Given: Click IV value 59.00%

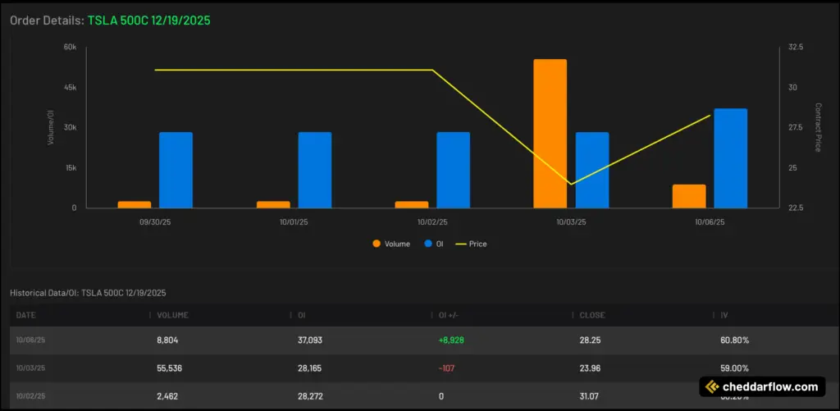Looking at the screenshot, I should click(x=734, y=368).
